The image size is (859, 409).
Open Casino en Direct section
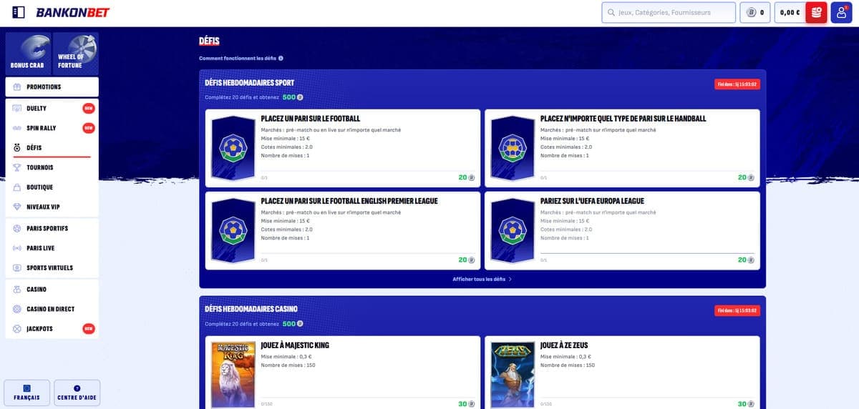coord(52,309)
